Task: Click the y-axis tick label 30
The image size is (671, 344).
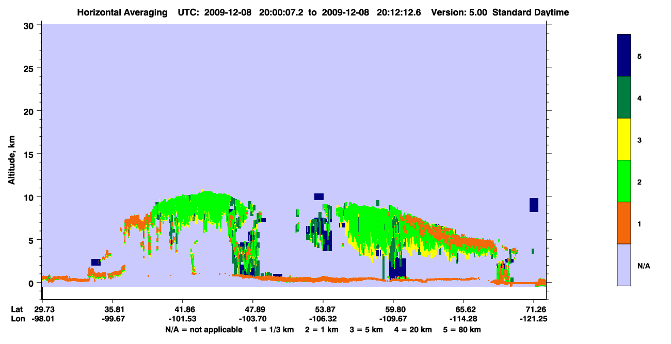Action: tap(29, 25)
